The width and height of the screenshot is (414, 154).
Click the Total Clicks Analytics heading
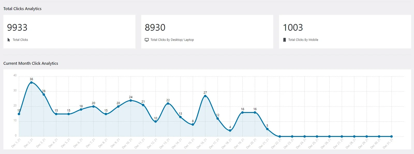coord(22,9)
